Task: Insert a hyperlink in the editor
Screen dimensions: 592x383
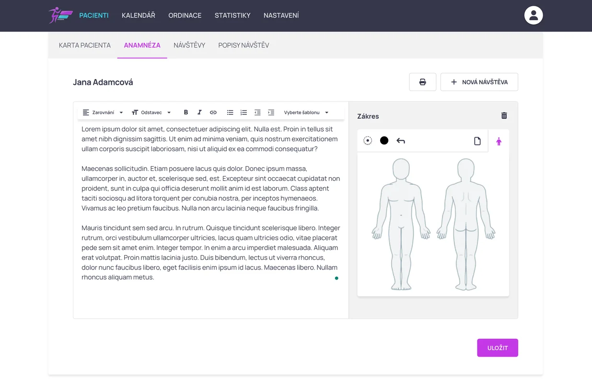Action: point(213,113)
